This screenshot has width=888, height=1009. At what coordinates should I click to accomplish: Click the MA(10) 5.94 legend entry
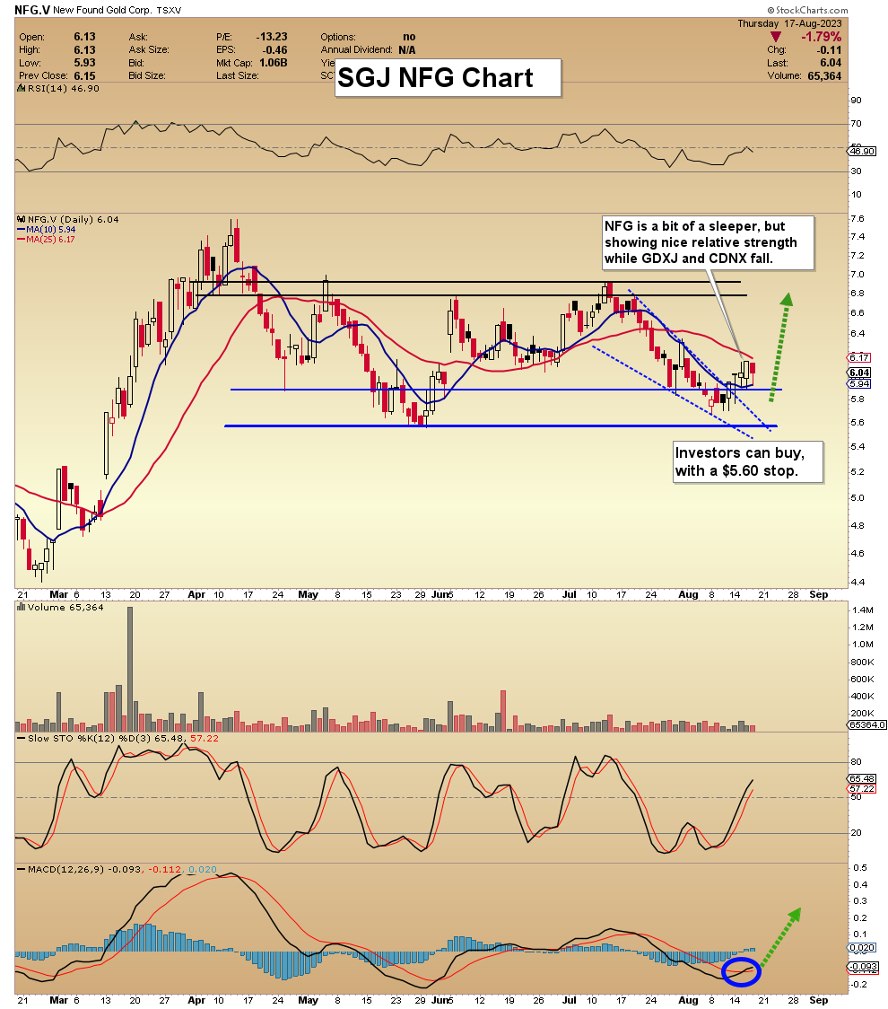pos(47,229)
